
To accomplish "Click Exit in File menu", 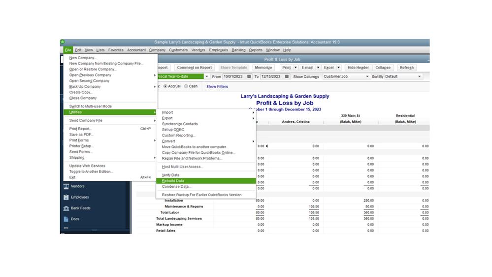I will (110, 177).
